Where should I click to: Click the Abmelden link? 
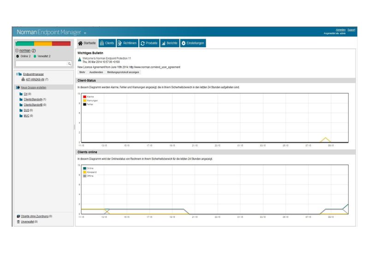(340, 30)
